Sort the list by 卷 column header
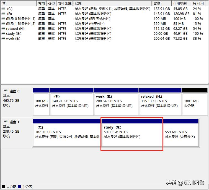Screen dimensions: 209x190 [18, 4]
